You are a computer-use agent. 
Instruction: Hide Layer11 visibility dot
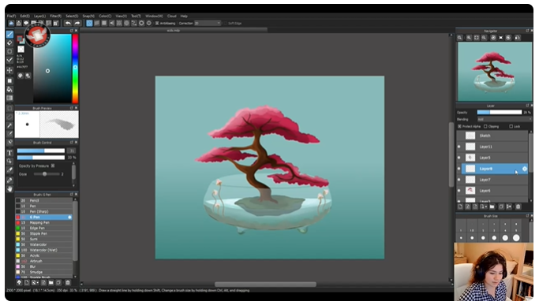click(459, 147)
